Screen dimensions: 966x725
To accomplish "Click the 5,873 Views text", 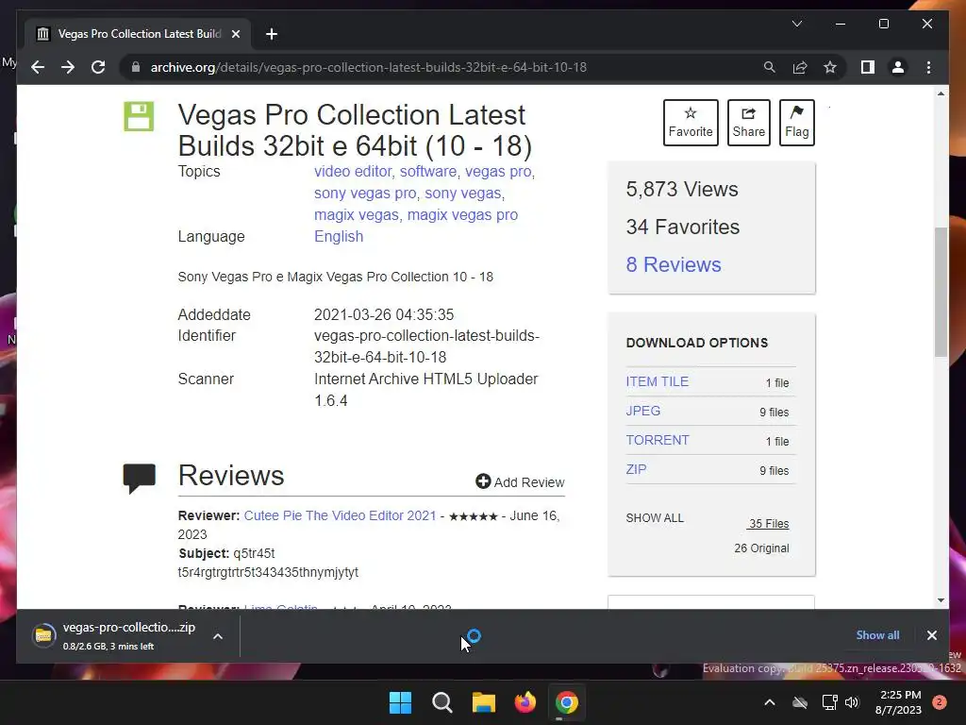I will point(681,189).
